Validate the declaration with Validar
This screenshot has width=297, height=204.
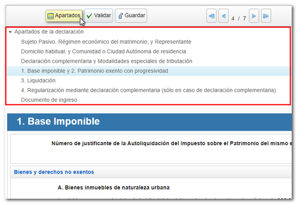(98, 16)
